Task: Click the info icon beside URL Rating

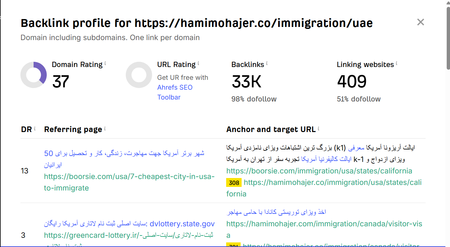Action: [x=199, y=63]
